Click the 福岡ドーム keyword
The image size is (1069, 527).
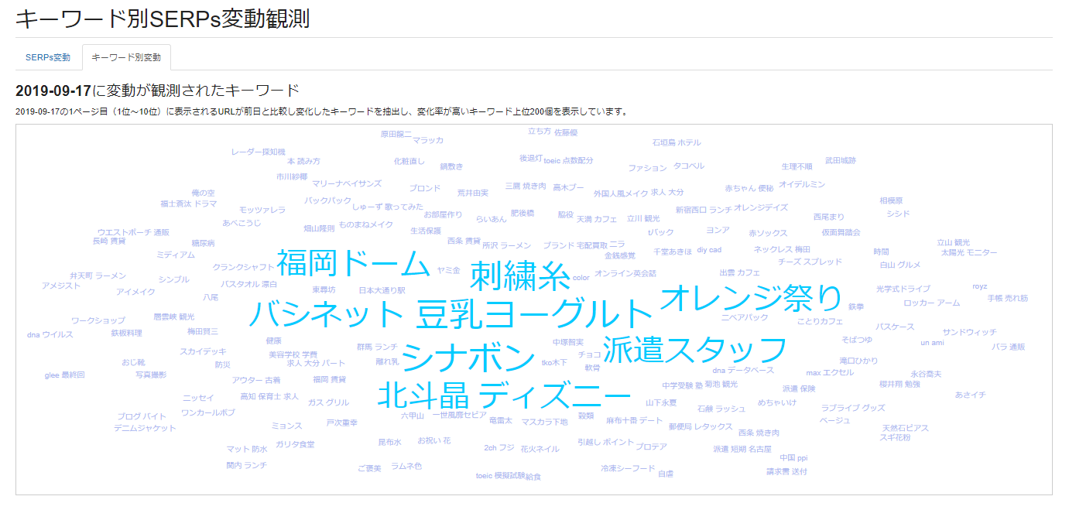point(353,264)
